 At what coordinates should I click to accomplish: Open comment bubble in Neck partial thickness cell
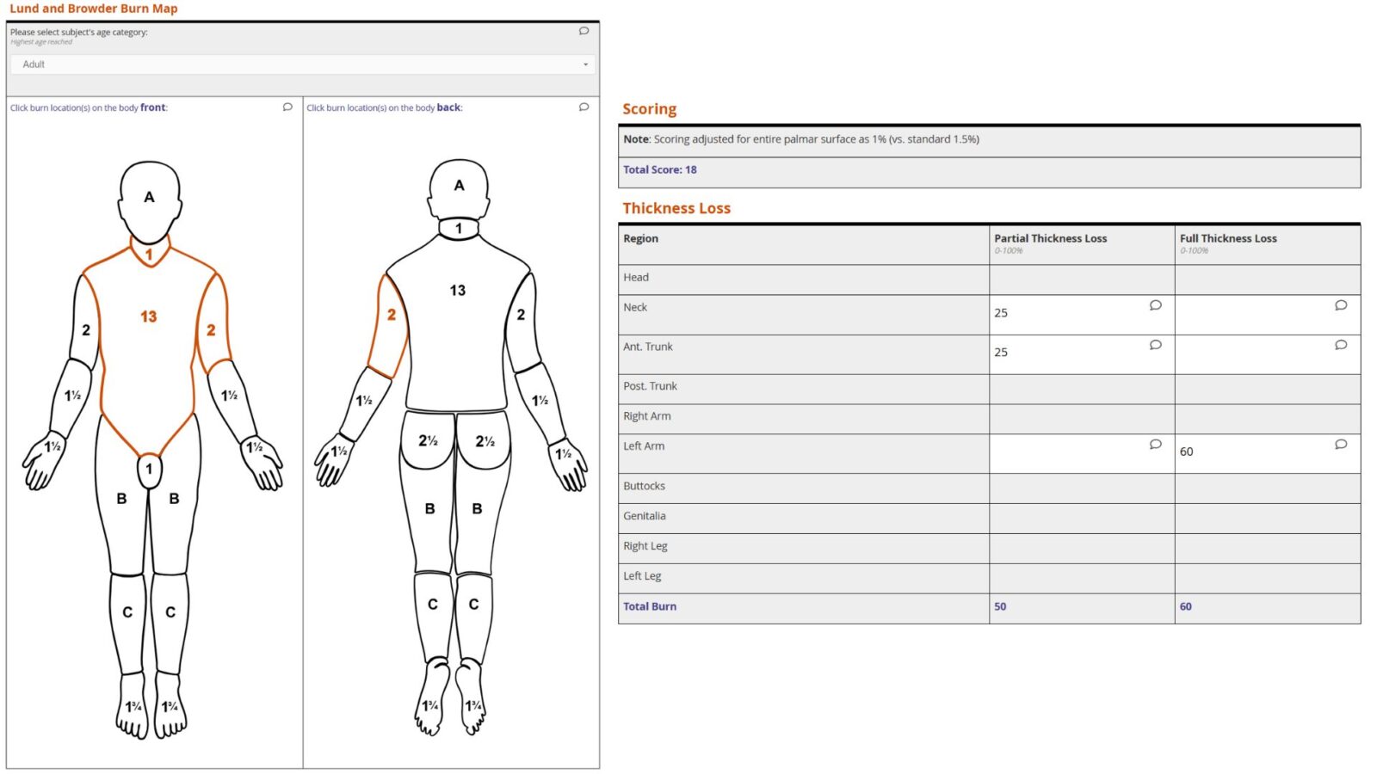tap(1155, 305)
